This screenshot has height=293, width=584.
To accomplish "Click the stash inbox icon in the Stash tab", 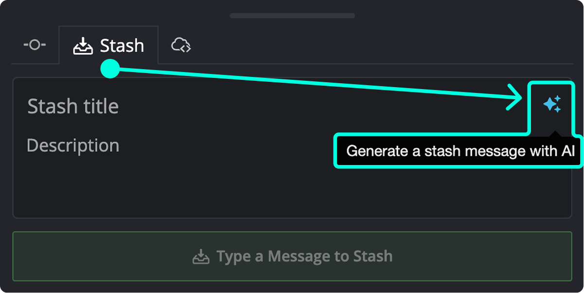I will pyautogui.click(x=84, y=45).
